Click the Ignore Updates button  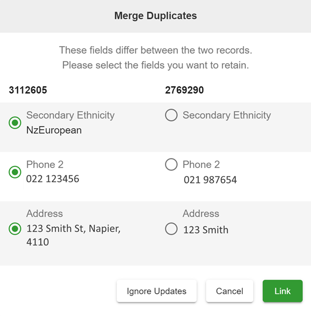pyautogui.click(x=156, y=291)
